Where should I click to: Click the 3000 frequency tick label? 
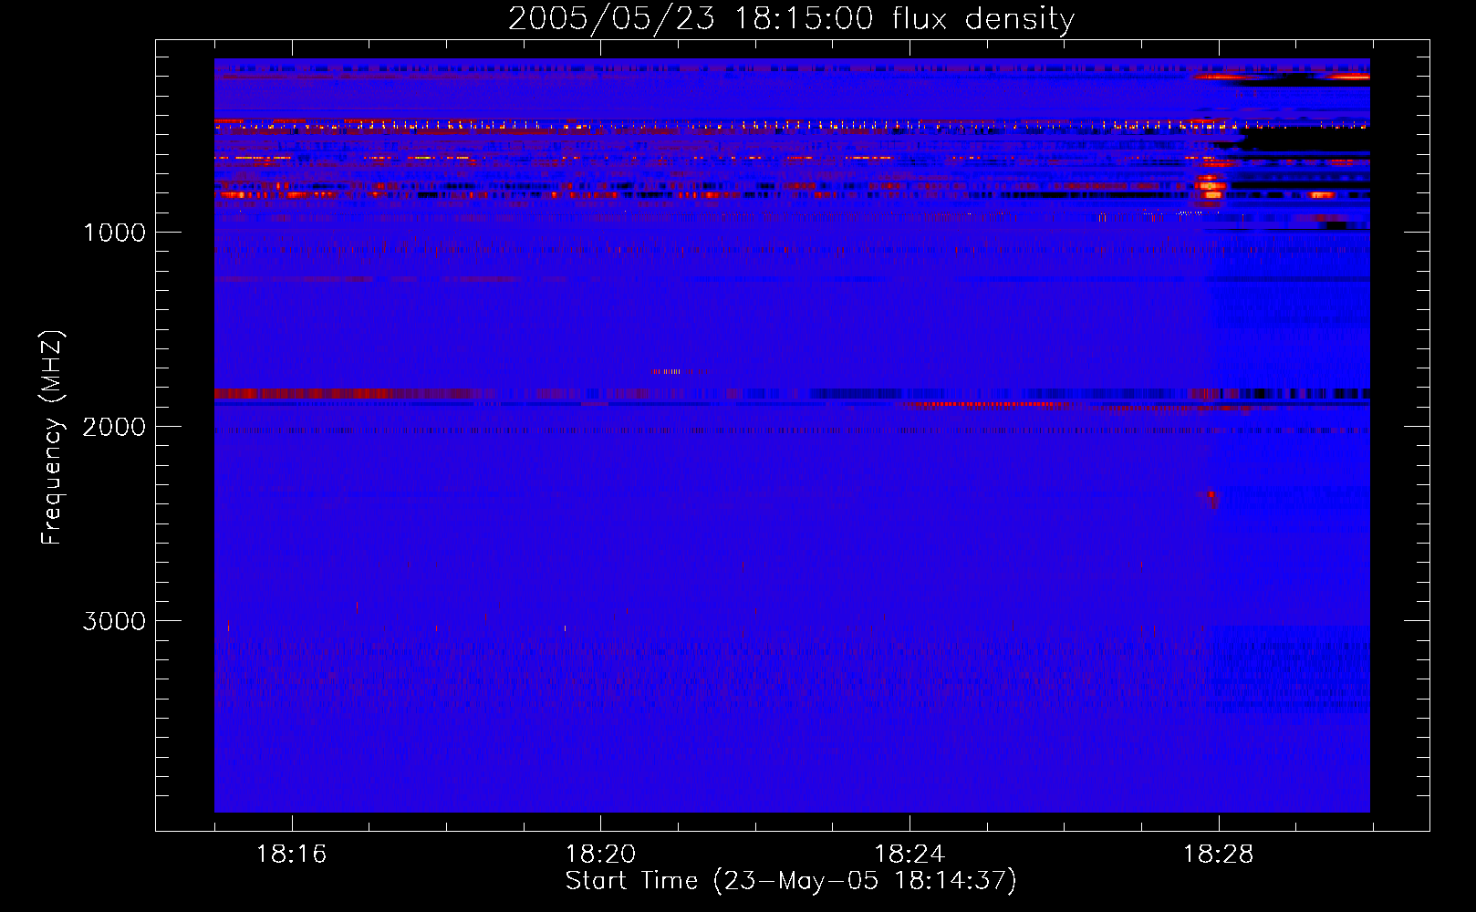click(x=114, y=621)
